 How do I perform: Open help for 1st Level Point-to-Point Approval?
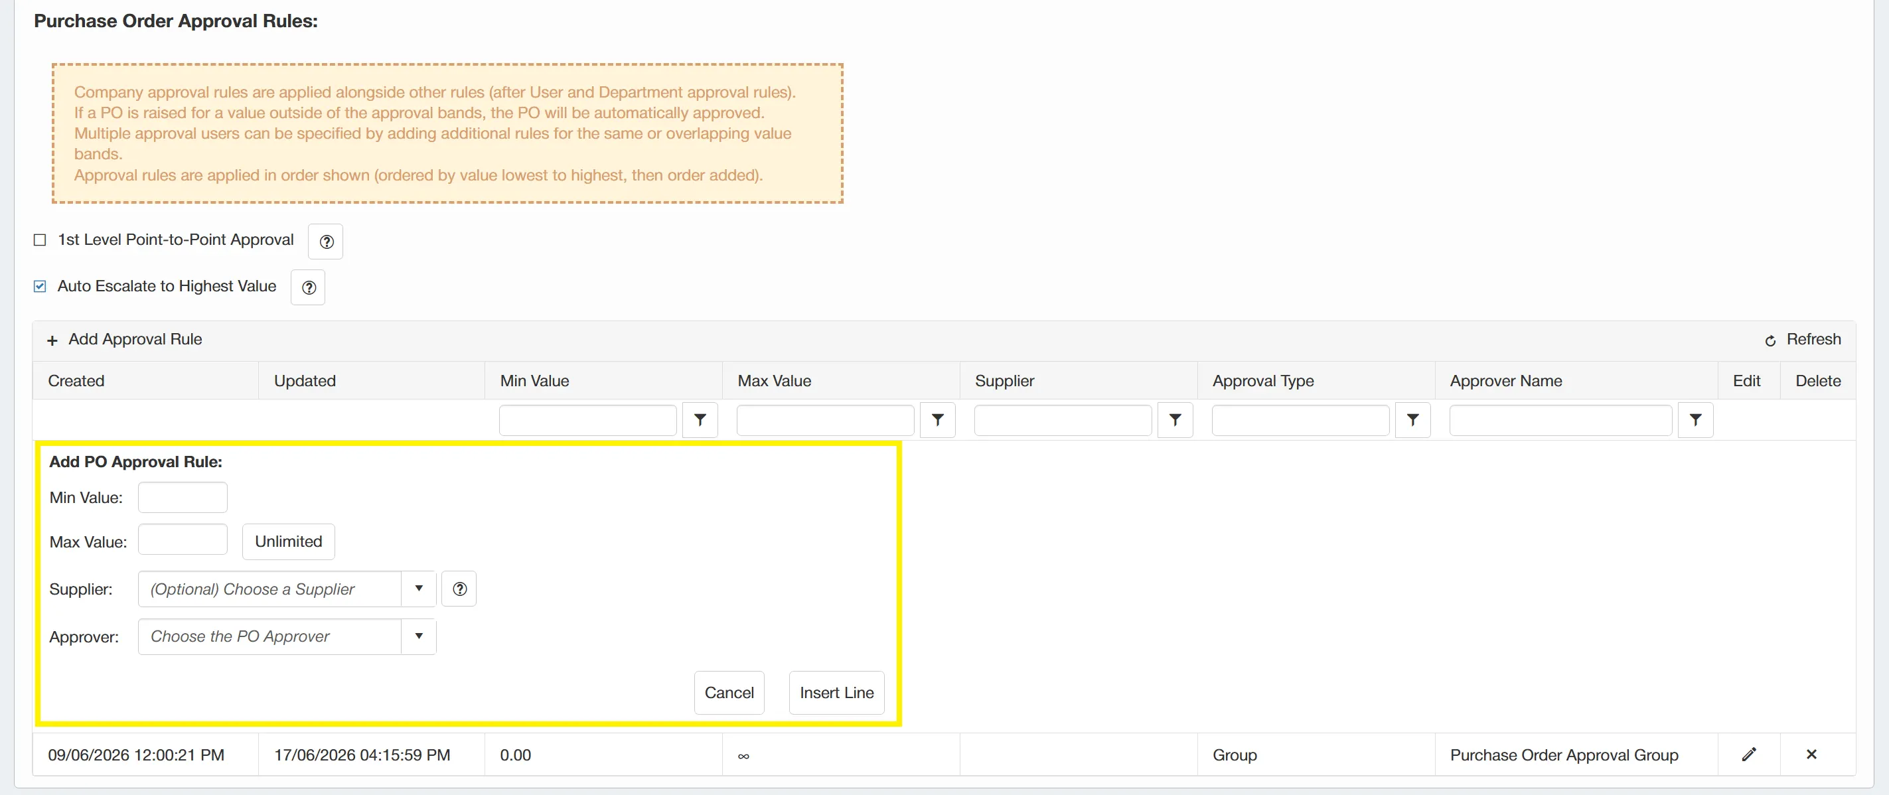(326, 242)
